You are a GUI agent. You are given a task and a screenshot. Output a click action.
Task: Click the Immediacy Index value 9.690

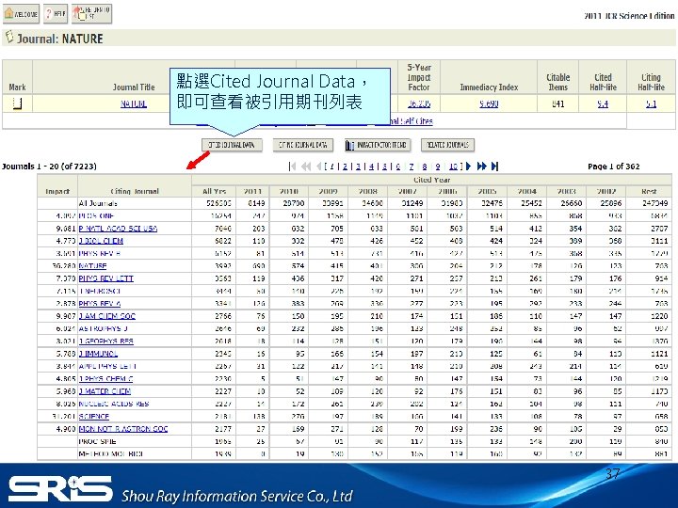489,103
